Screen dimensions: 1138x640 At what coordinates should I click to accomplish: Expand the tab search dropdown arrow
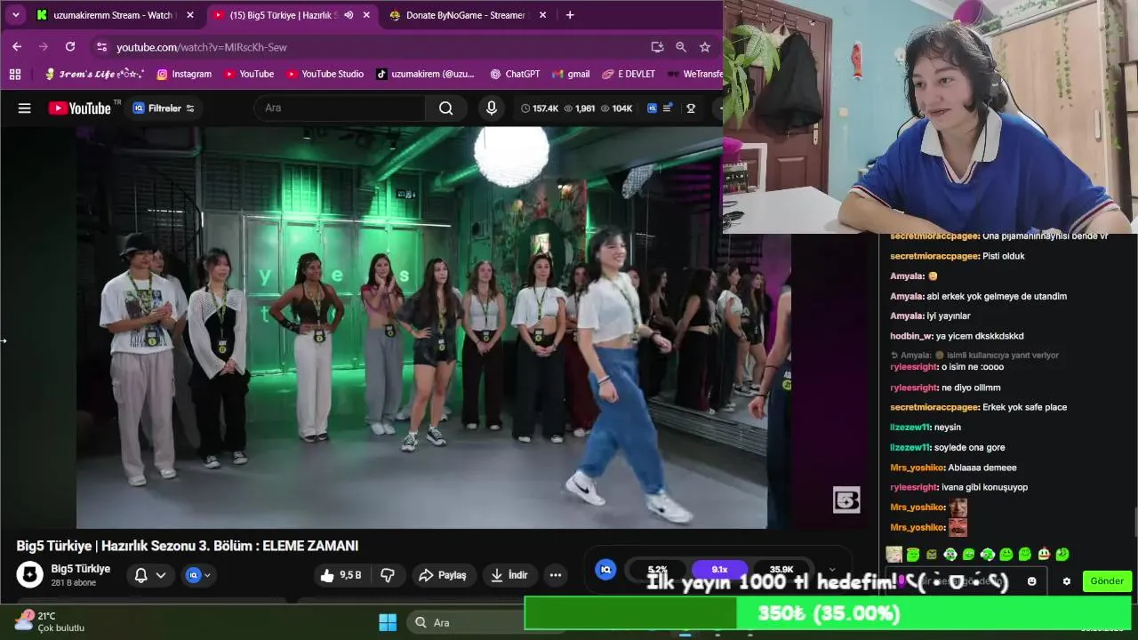pyautogui.click(x=15, y=15)
